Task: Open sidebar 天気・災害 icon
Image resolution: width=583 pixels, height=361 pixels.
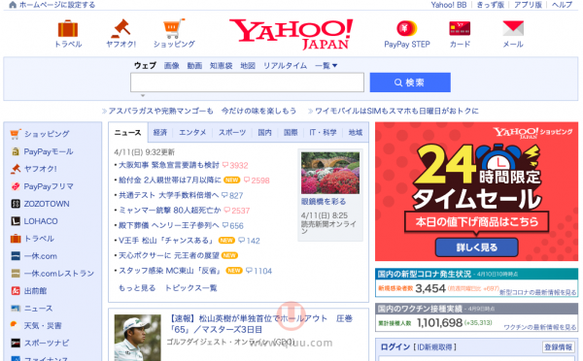Action: (16, 326)
